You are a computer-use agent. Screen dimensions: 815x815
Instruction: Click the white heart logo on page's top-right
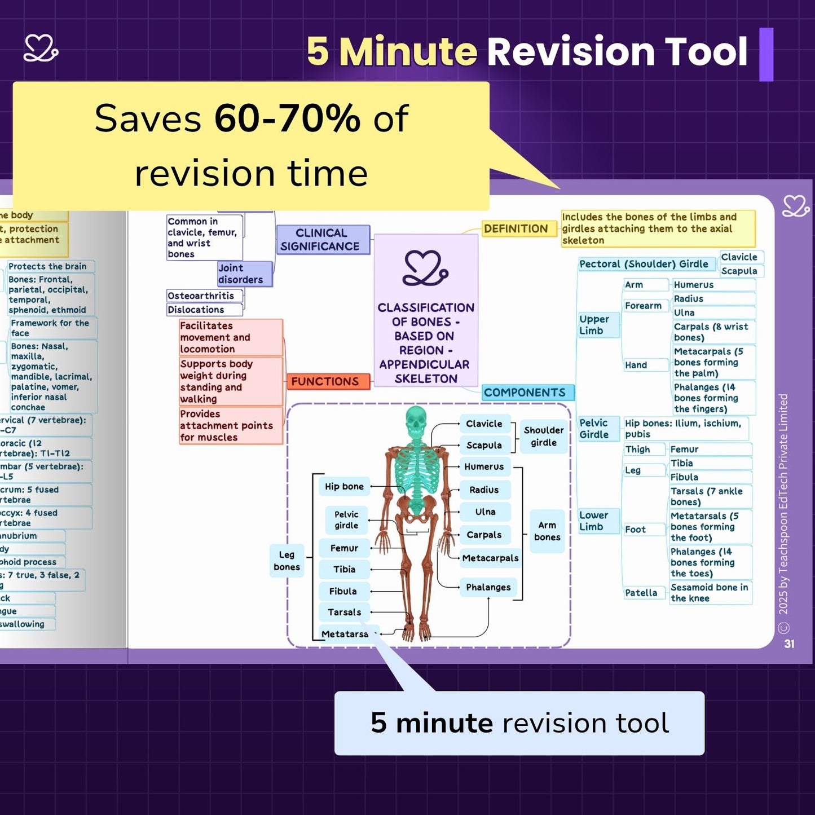[x=795, y=206]
